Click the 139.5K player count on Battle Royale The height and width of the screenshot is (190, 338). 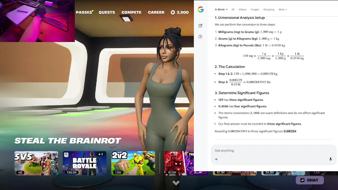(x=72, y=173)
